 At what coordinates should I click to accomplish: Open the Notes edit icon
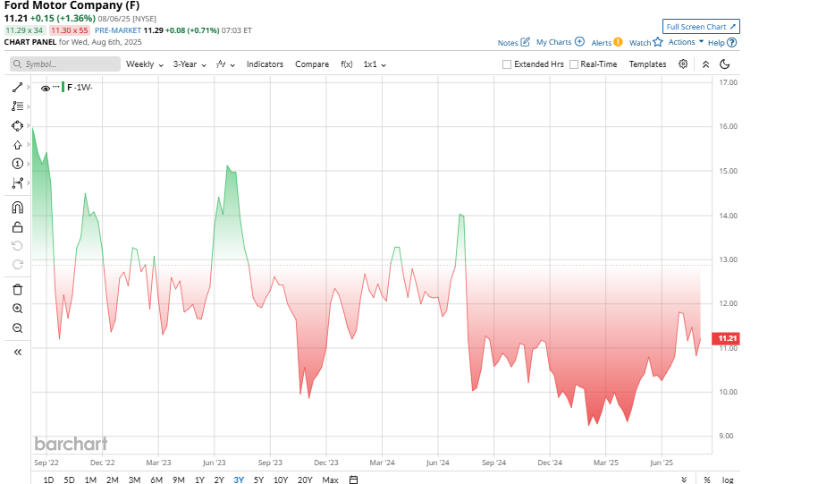coord(525,42)
